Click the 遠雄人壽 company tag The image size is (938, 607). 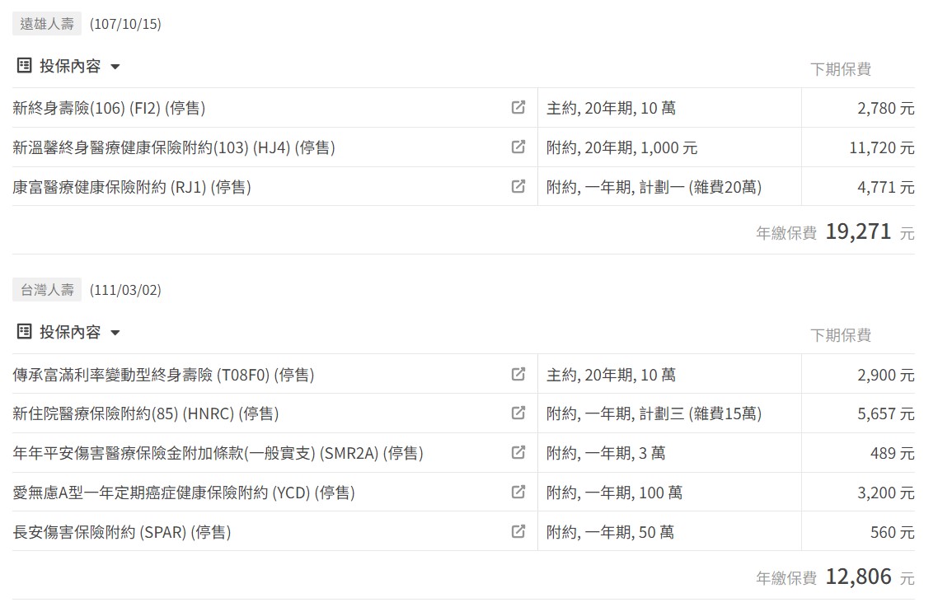pos(47,24)
